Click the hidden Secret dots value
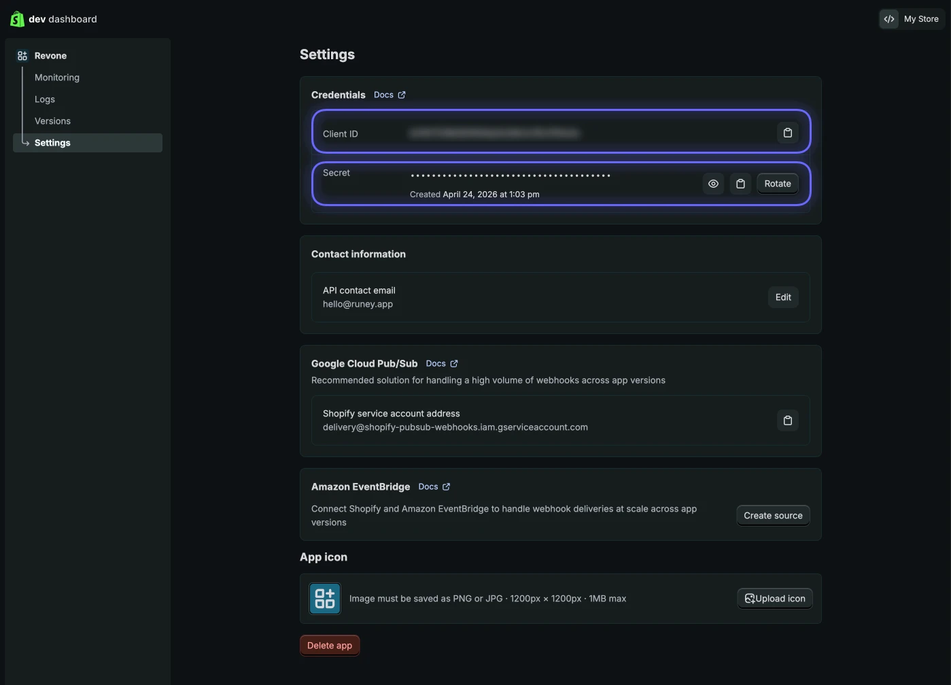Image resolution: width=951 pixels, height=685 pixels. [511, 176]
